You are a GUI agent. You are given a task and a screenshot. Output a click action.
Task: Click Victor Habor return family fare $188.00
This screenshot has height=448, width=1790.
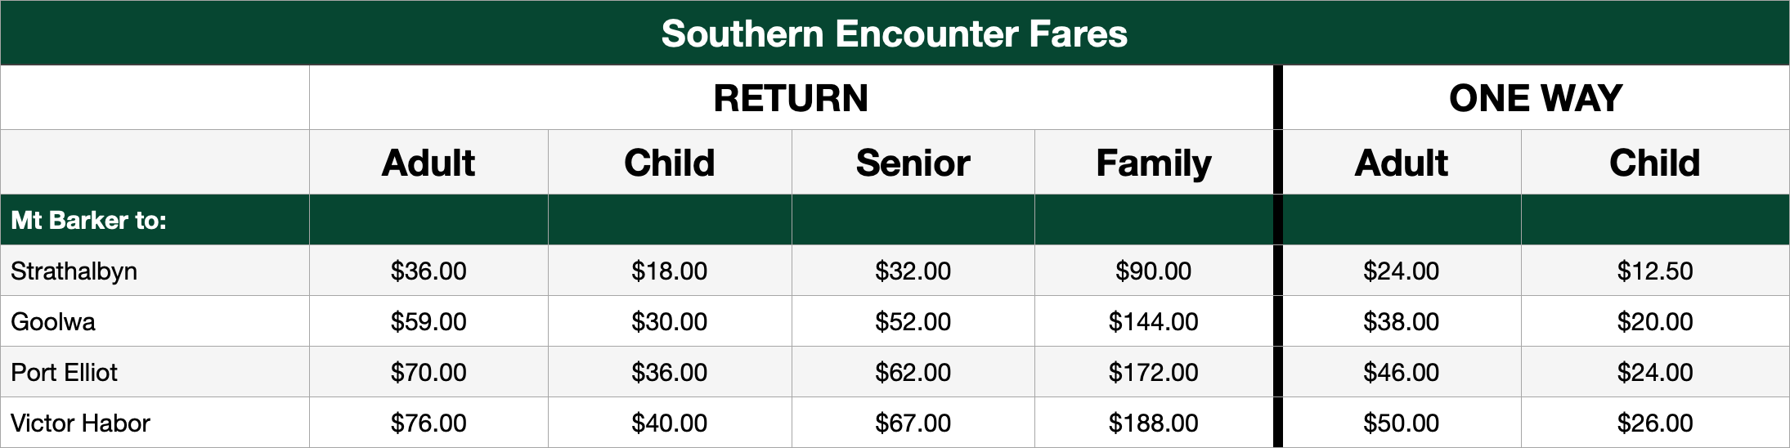click(1153, 423)
